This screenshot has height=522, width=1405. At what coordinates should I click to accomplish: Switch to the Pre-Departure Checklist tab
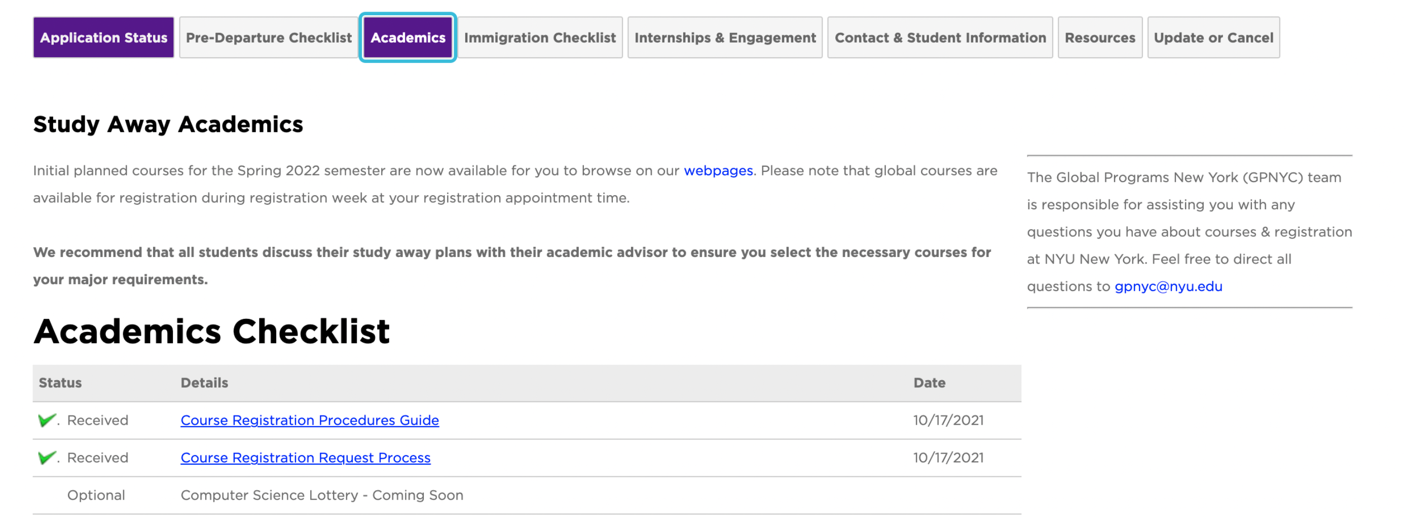[x=268, y=38]
